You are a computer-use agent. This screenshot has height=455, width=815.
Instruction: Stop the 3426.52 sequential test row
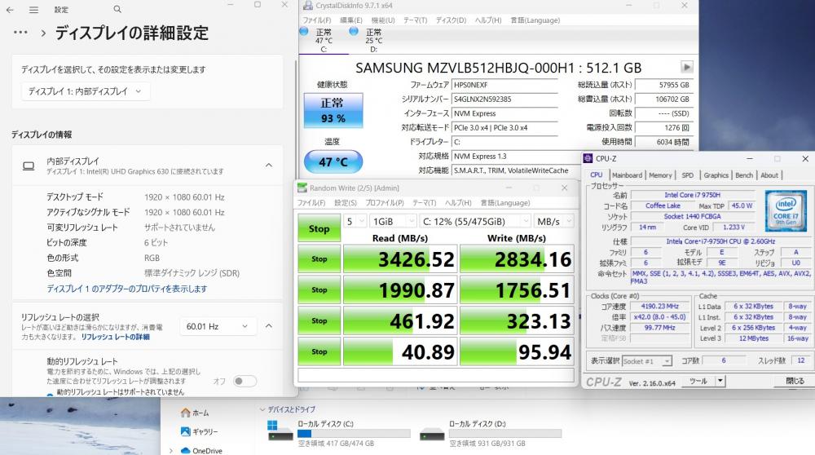pyautogui.click(x=319, y=259)
